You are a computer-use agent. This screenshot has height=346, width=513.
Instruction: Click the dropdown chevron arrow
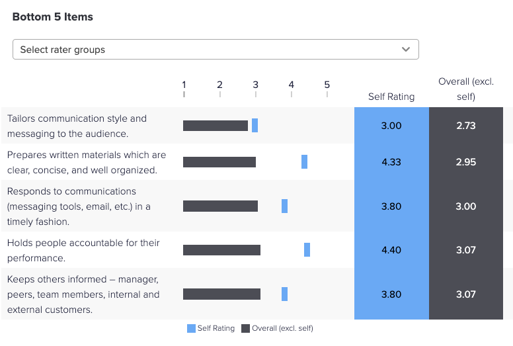coord(406,50)
